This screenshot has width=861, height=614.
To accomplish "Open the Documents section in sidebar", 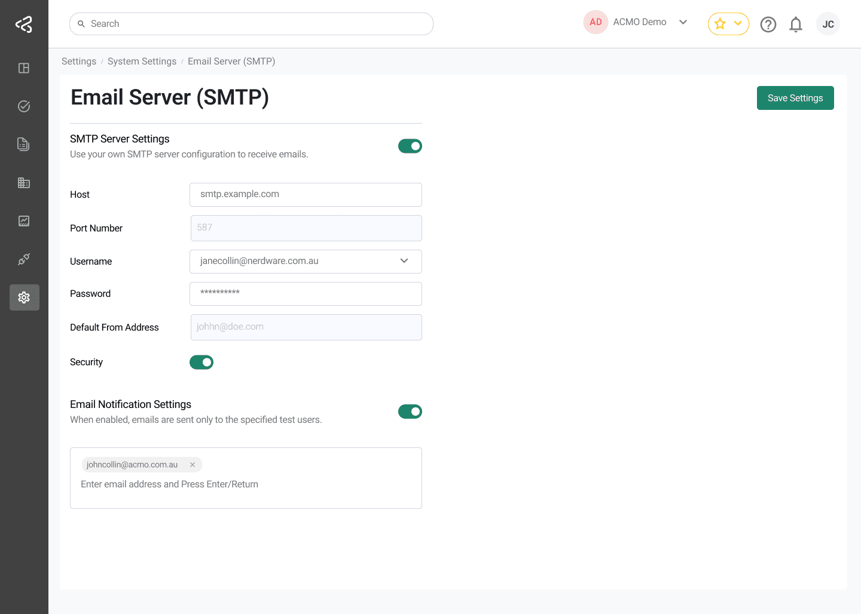I will point(24,144).
